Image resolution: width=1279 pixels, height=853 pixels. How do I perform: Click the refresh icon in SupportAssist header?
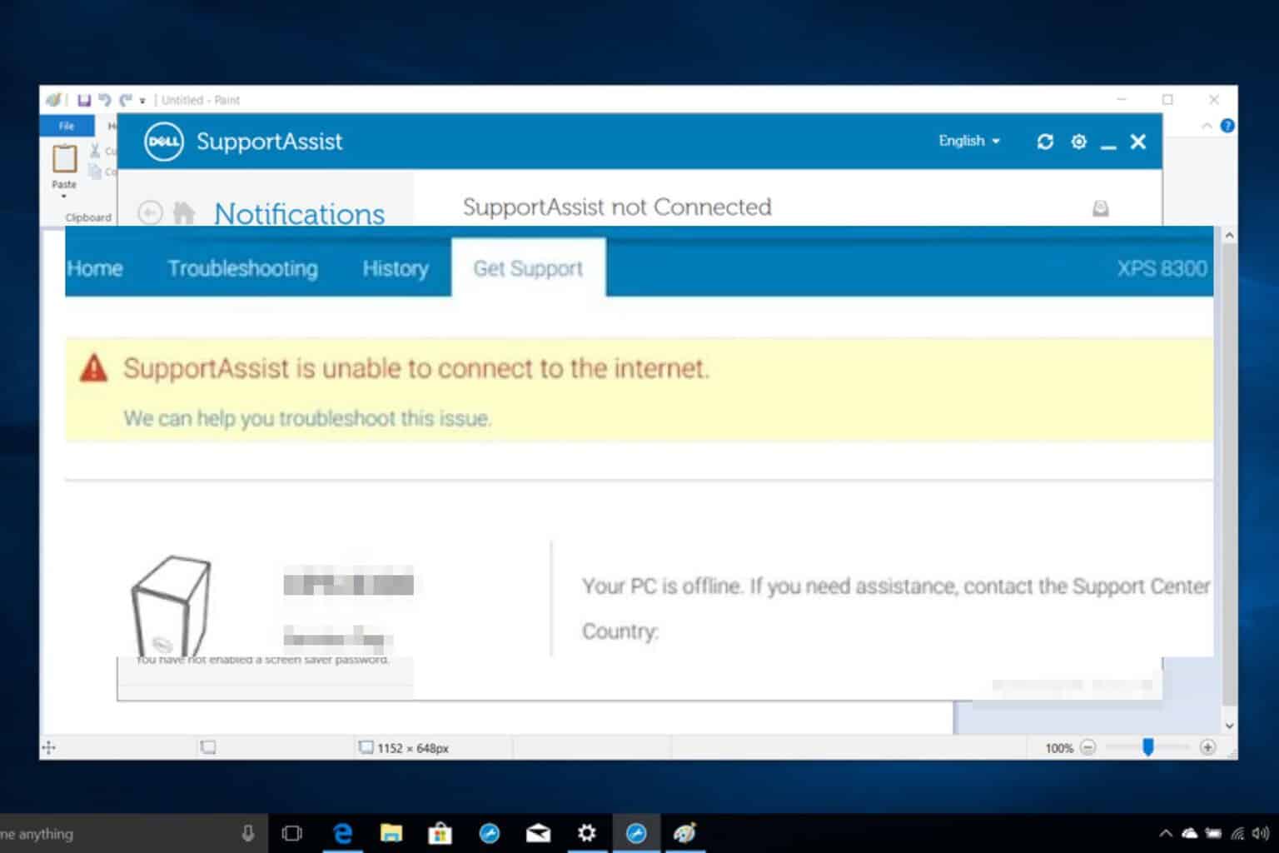click(x=1045, y=142)
